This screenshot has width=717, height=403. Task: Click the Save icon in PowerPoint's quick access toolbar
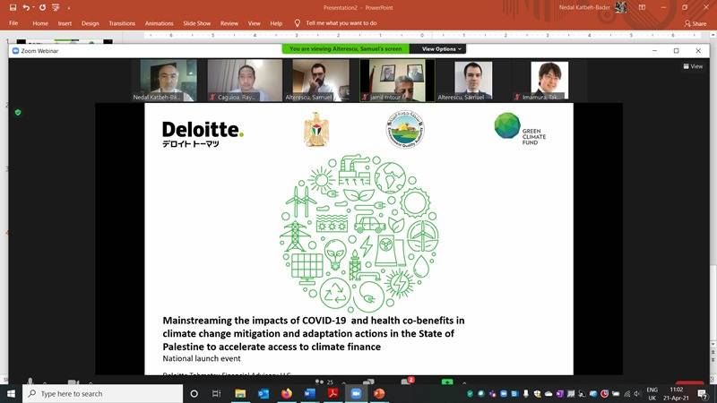tap(13, 7)
